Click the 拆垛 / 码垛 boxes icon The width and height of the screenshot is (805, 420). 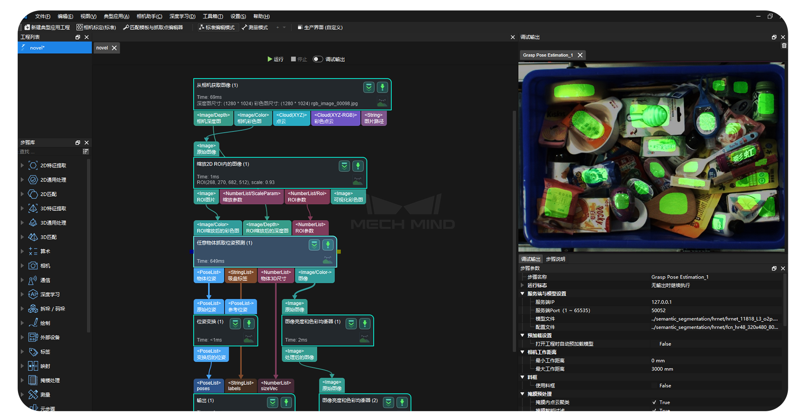coord(33,309)
